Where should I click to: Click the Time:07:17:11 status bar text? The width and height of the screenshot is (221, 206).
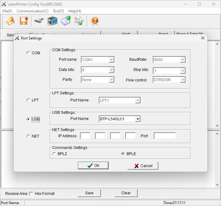click(174, 203)
